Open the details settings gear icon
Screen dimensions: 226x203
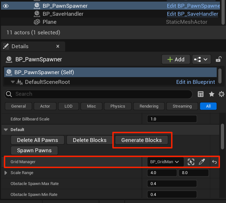(221, 94)
